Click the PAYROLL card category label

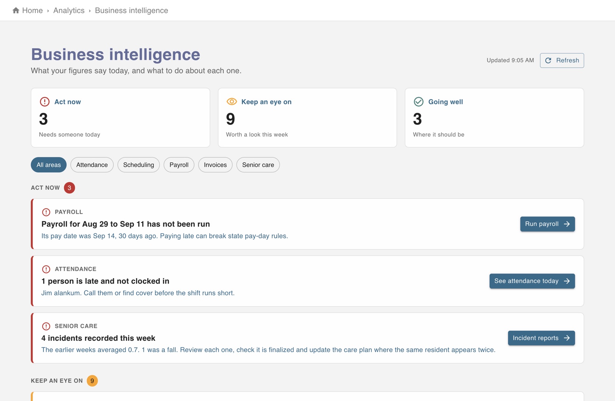[69, 212]
